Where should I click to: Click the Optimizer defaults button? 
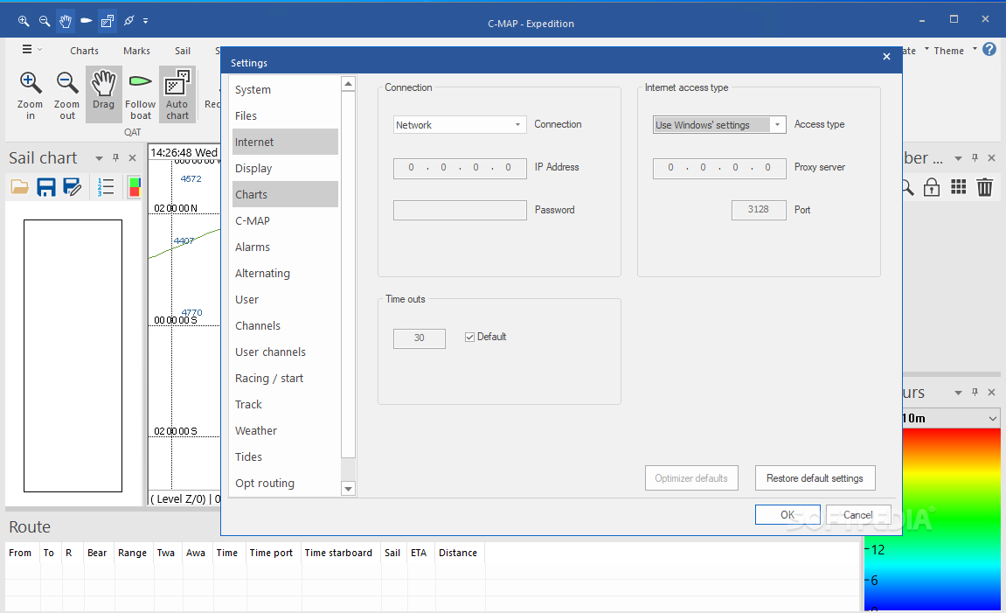(x=691, y=478)
